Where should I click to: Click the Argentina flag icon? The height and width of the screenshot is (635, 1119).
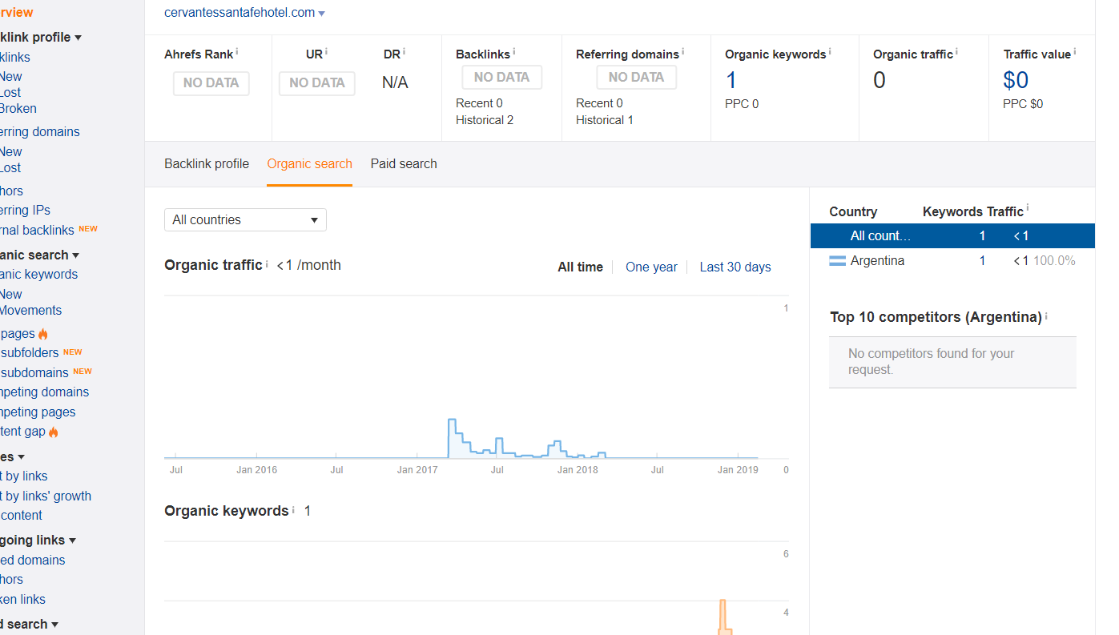(837, 261)
